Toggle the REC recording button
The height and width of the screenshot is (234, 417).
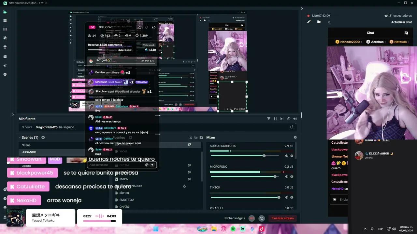point(252,218)
